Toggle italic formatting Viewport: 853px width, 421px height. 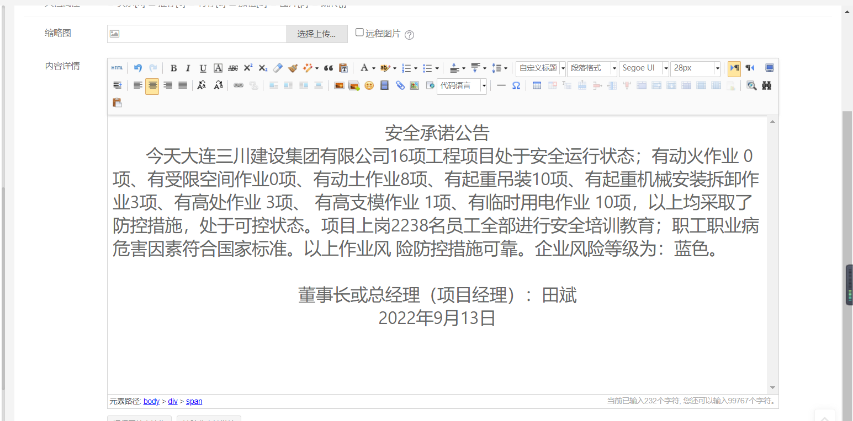[x=188, y=68]
